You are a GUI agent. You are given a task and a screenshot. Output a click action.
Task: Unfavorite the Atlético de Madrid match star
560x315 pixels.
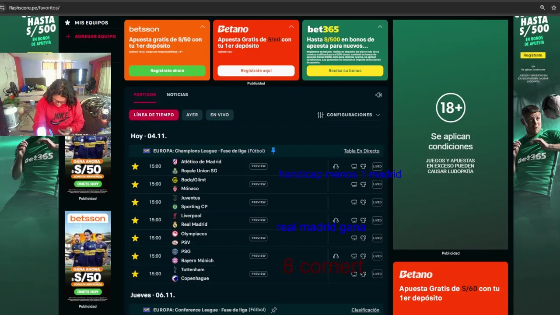(135, 166)
